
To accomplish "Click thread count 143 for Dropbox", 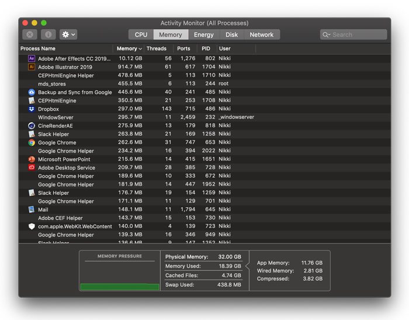I will (x=167, y=109).
